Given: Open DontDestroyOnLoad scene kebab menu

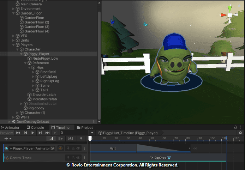Looking at the screenshot, I should point(94,122).
